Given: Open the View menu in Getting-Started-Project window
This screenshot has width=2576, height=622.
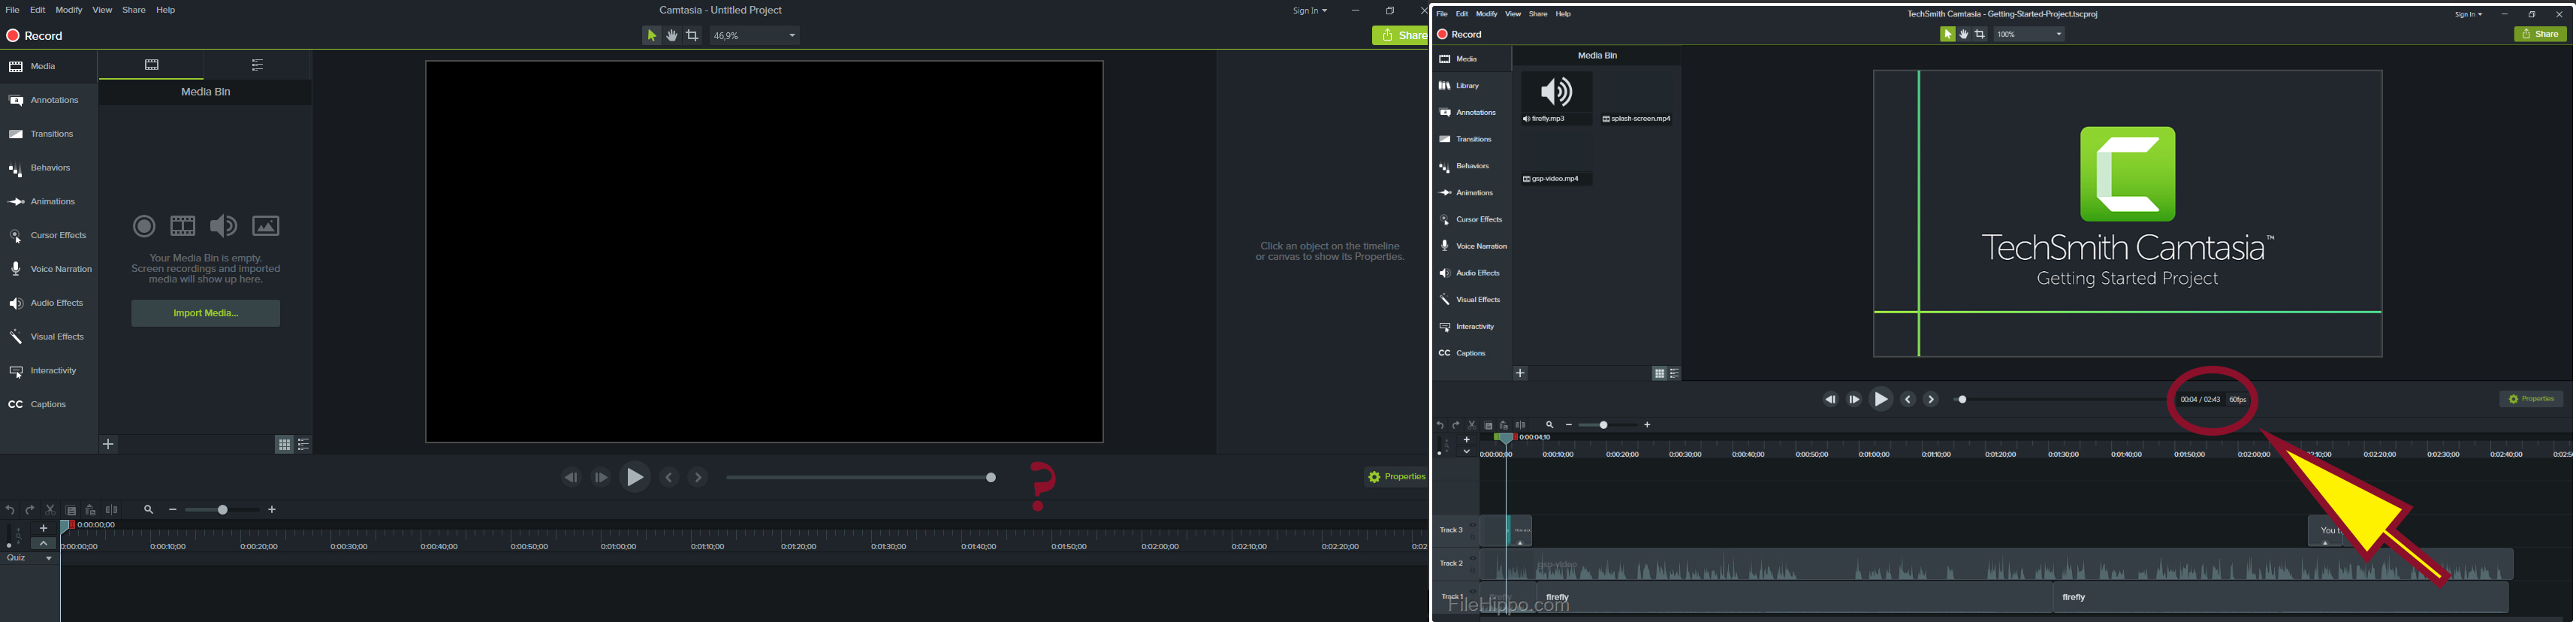Looking at the screenshot, I should coord(1513,14).
